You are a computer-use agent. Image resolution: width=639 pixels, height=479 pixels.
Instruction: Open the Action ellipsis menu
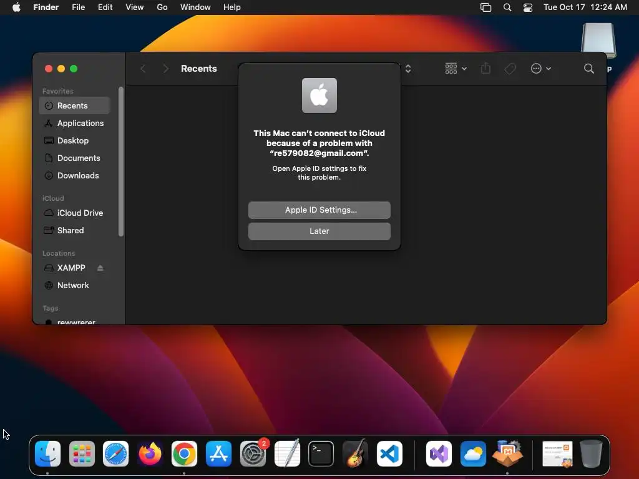pos(541,69)
